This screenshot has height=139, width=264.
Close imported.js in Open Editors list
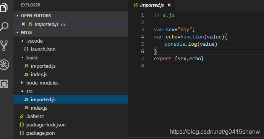(x=23, y=24)
